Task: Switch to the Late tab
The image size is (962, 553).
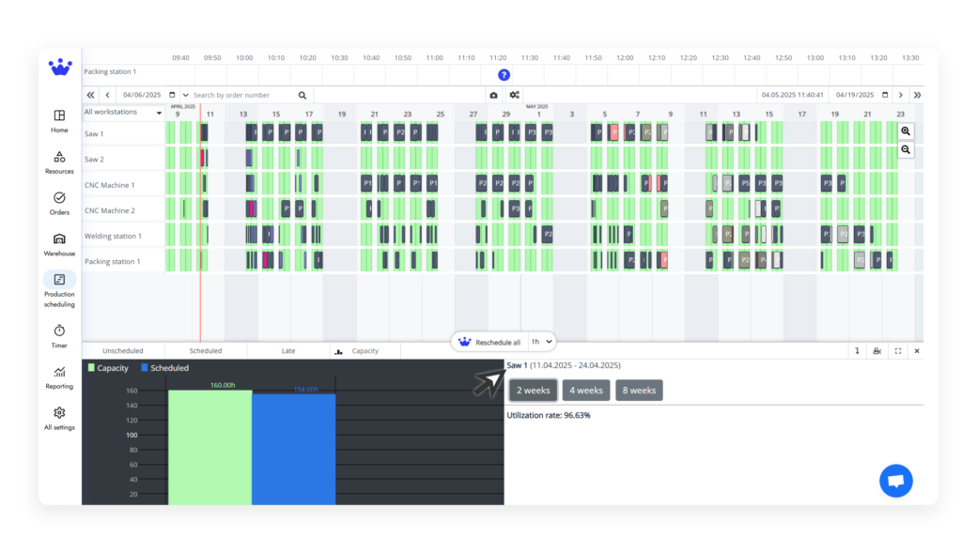Action: (288, 351)
